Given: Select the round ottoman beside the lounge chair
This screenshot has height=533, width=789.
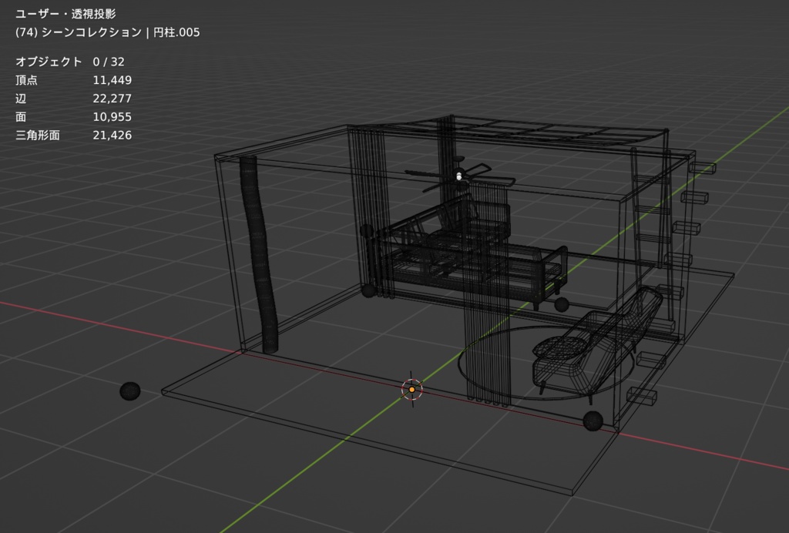Looking at the screenshot, I should (559, 347).
